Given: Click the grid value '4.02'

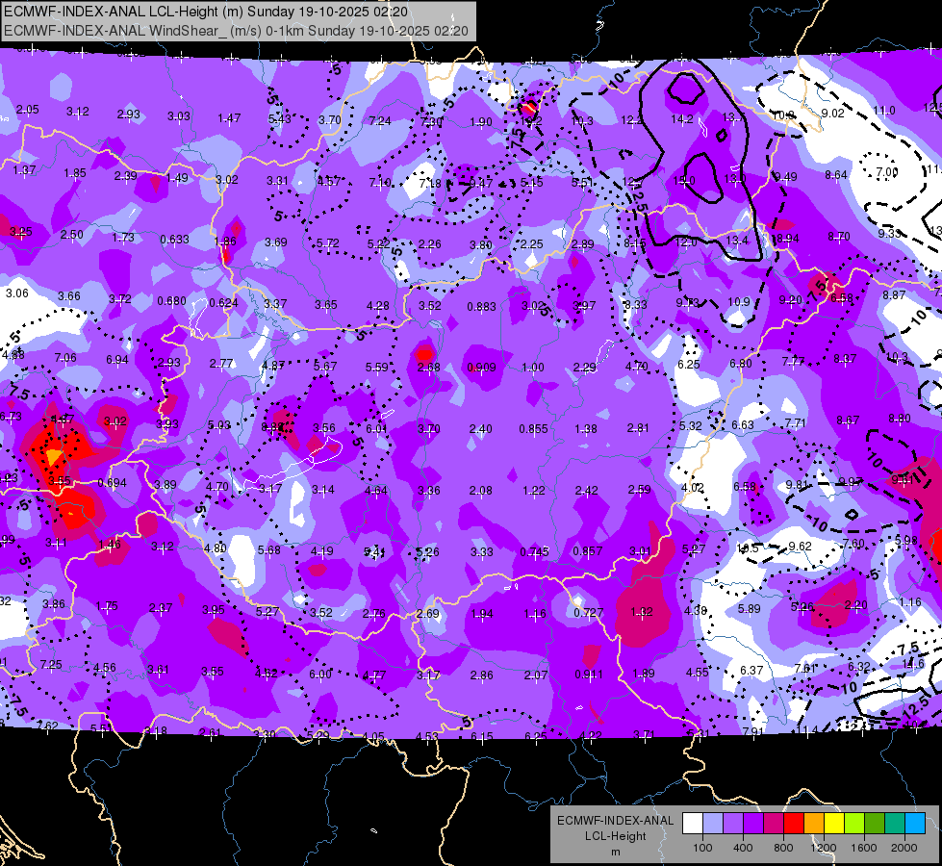Looking at the screenshot, I should click(692, 487).
